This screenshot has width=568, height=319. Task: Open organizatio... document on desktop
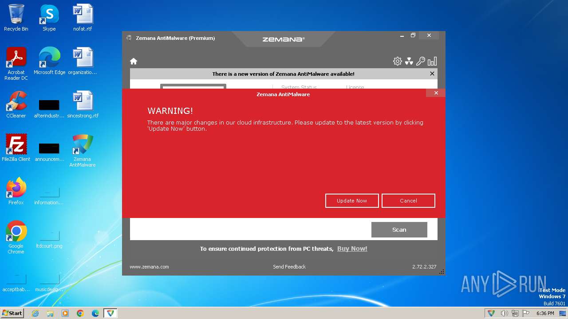coord(83,61)
